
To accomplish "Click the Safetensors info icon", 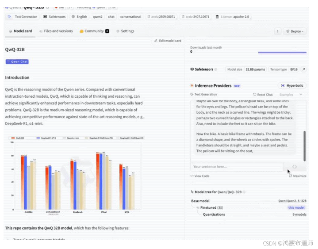I will 215,69.
